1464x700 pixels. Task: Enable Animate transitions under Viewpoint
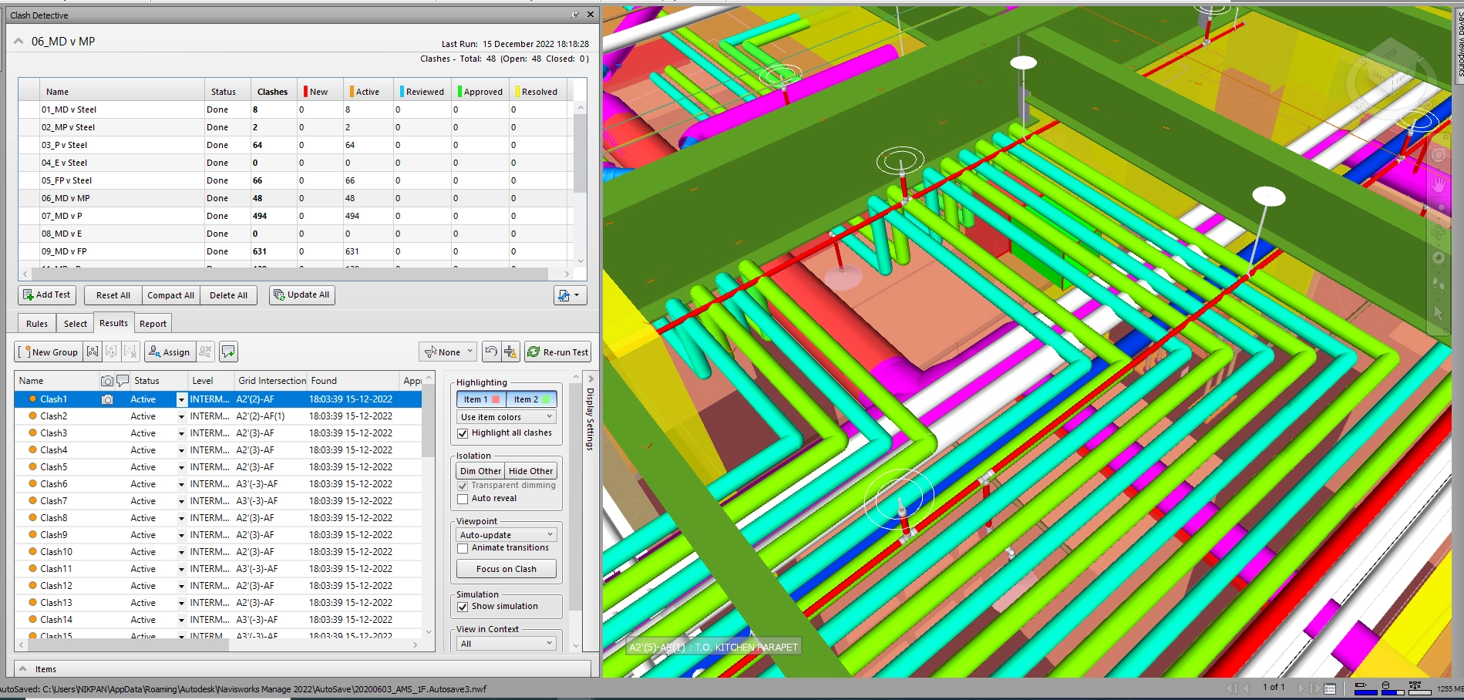(x=463, y=547)
